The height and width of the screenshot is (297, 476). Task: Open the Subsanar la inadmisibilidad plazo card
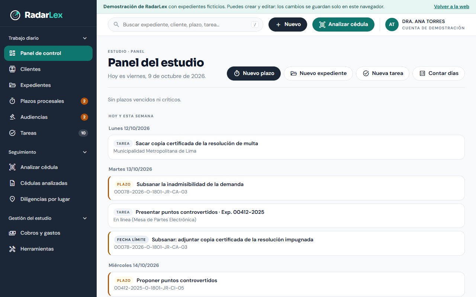pos(286,188)
